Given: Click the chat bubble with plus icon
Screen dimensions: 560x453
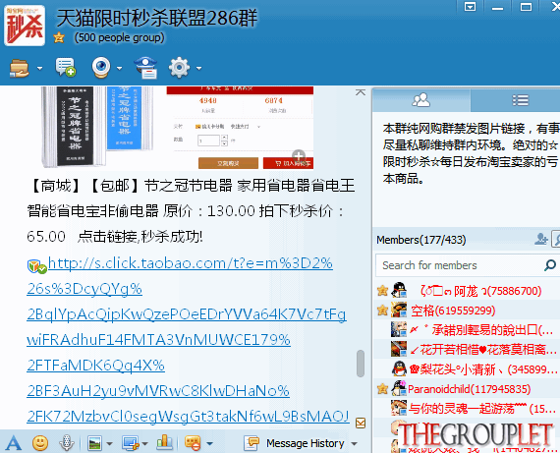Looking at the screenshot, I should (66, 67).
